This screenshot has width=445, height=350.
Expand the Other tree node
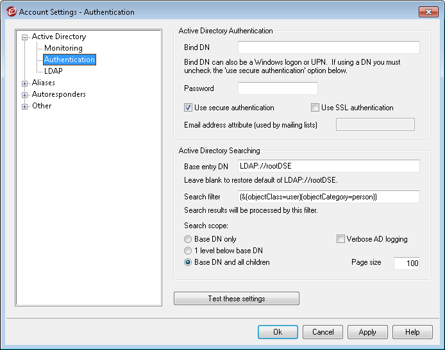25,106
